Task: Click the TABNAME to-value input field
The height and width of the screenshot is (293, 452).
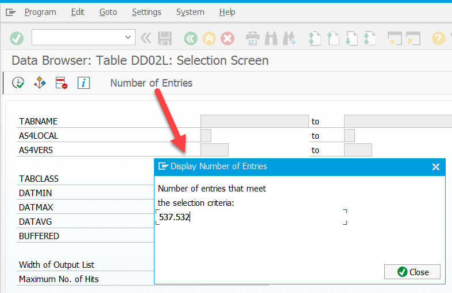Action: [398, 121]
